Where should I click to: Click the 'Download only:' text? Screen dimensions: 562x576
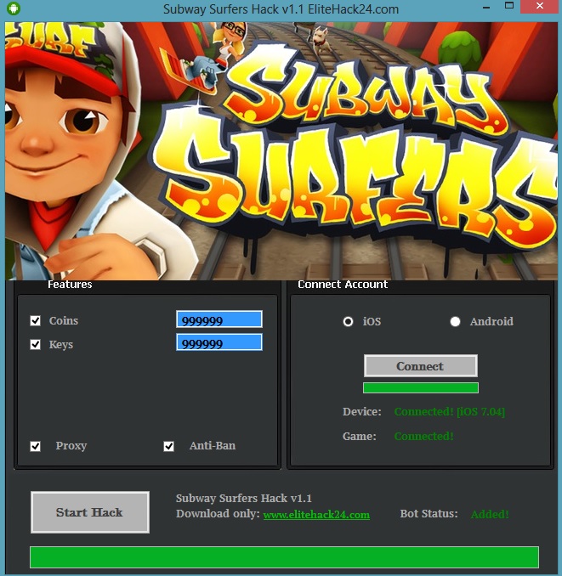coord(218,513)
